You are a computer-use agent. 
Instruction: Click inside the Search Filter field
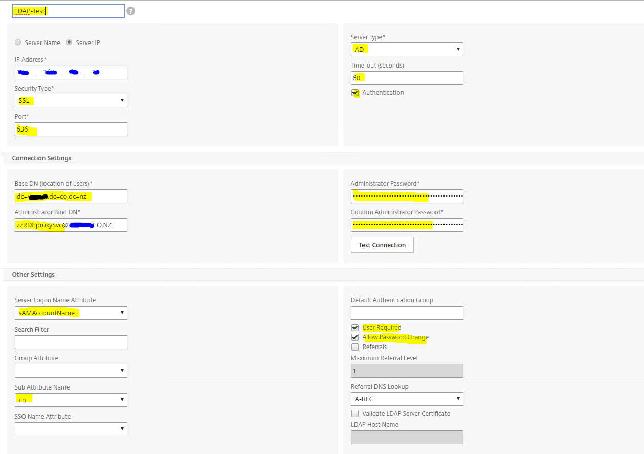click(71, 341)
